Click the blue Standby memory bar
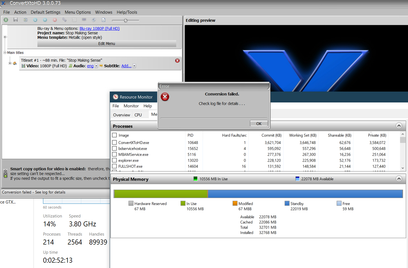The width and height of the screenshot is (408, 268). click(x=305, y=194)
